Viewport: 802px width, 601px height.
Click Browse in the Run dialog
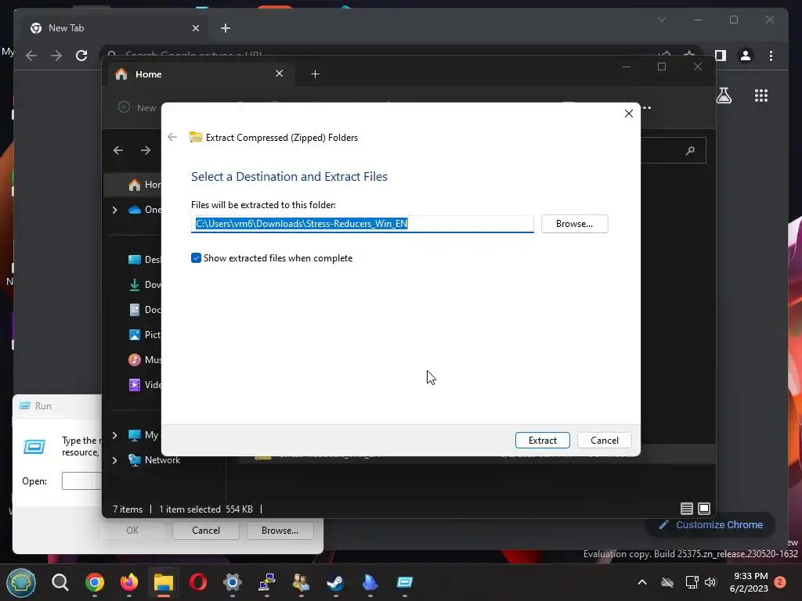click(x=280, y=531)
